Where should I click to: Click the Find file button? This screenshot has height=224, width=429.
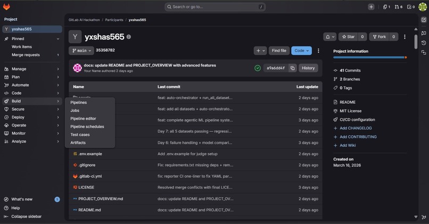pos(279,51)
